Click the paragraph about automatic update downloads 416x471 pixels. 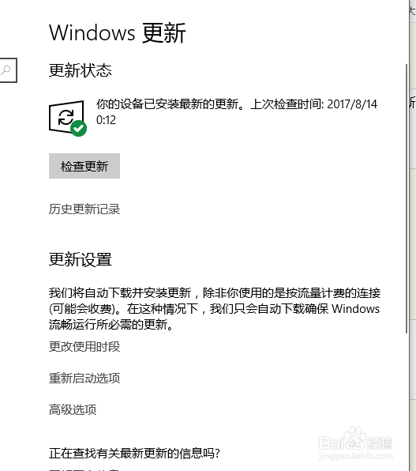215,308
